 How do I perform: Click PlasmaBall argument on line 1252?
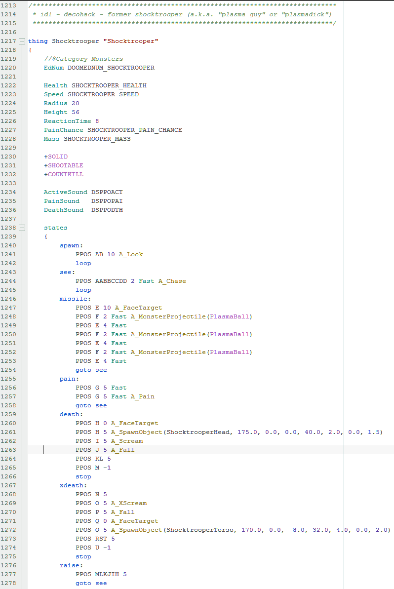(230, 353)
